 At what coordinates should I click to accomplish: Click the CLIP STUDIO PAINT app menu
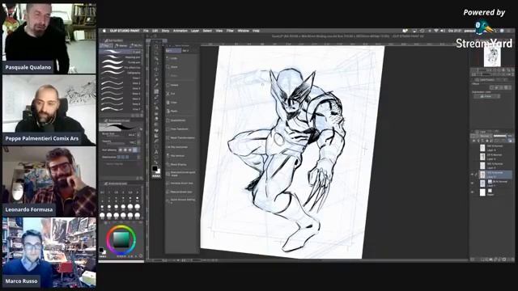point(125,31)
